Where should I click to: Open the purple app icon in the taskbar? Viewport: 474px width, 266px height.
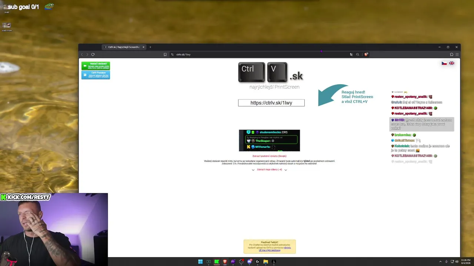click(233, 262)
